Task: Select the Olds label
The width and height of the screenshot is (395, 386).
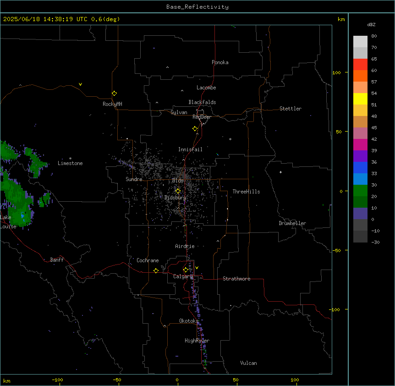Action: pyautogui.click(x=178, y=181)
